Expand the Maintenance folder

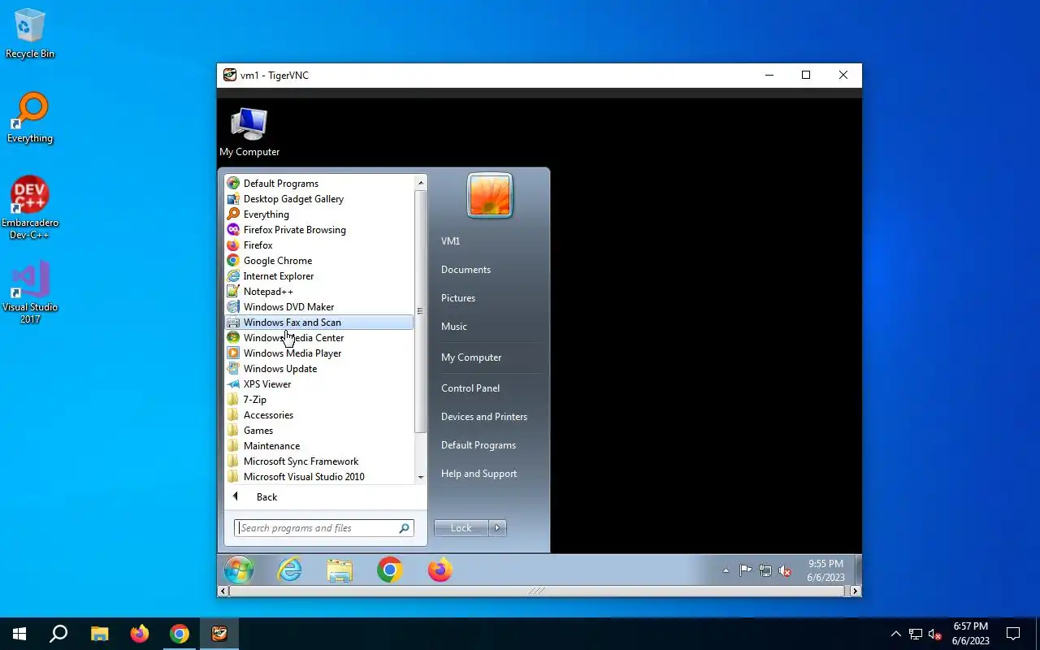319,446
